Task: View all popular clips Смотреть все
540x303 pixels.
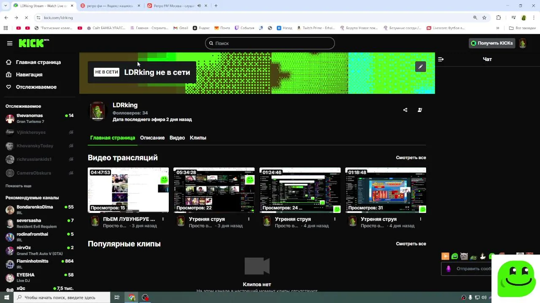Action: coord(411,244)
